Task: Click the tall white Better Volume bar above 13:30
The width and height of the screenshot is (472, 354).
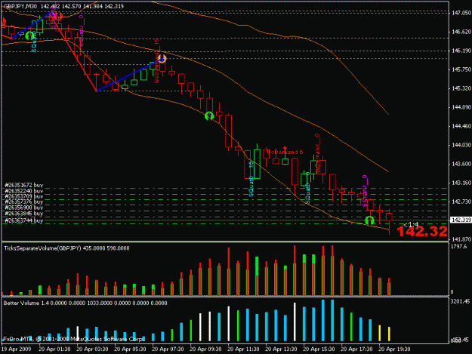Action: (x=295, y=322)
